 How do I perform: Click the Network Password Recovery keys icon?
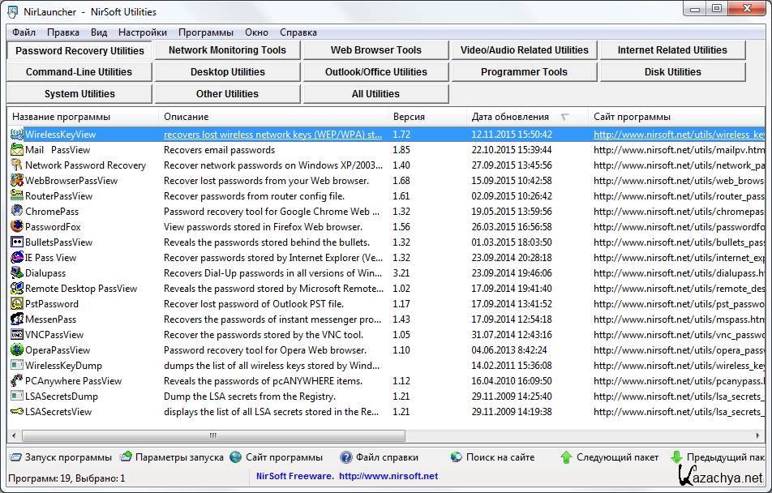point(17,165)
